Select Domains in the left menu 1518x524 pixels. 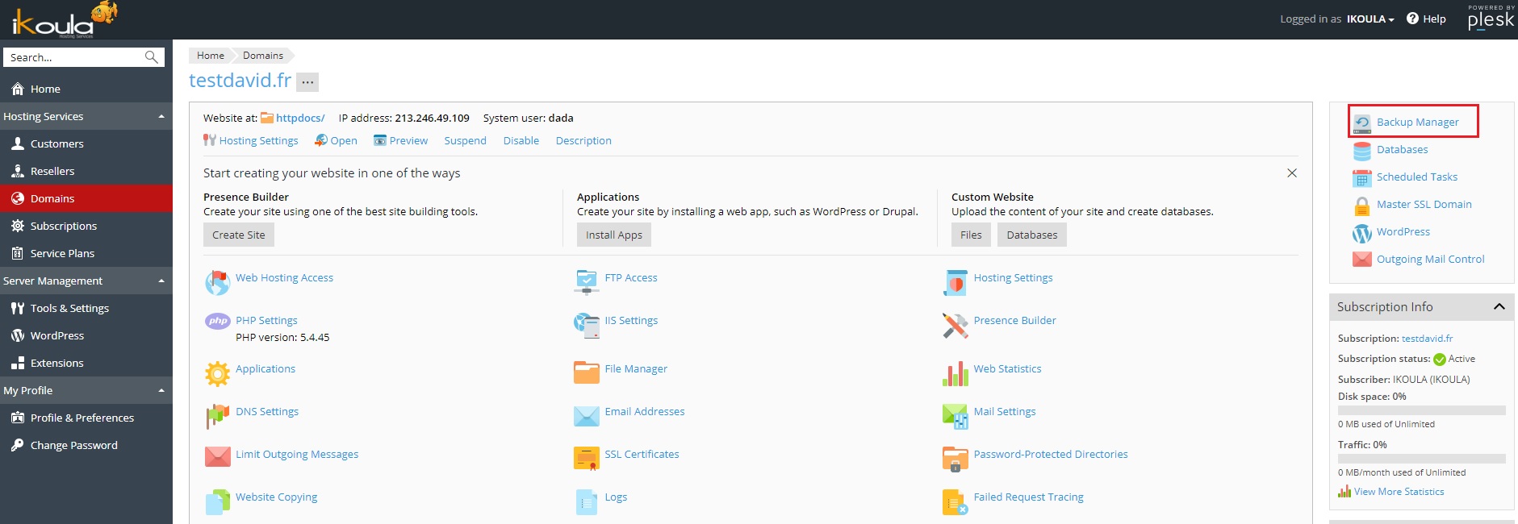tap(86, 198)
